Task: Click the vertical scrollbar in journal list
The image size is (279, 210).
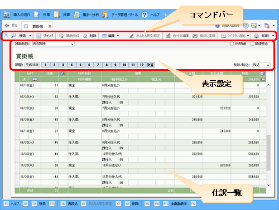Action: pyautogui.click(x=268, y=153)
